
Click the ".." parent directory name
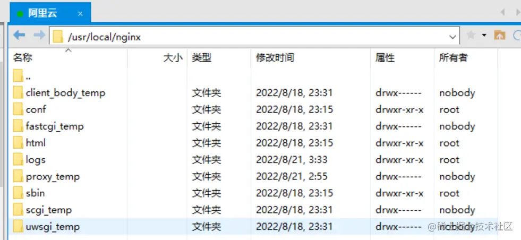(28, 79)
